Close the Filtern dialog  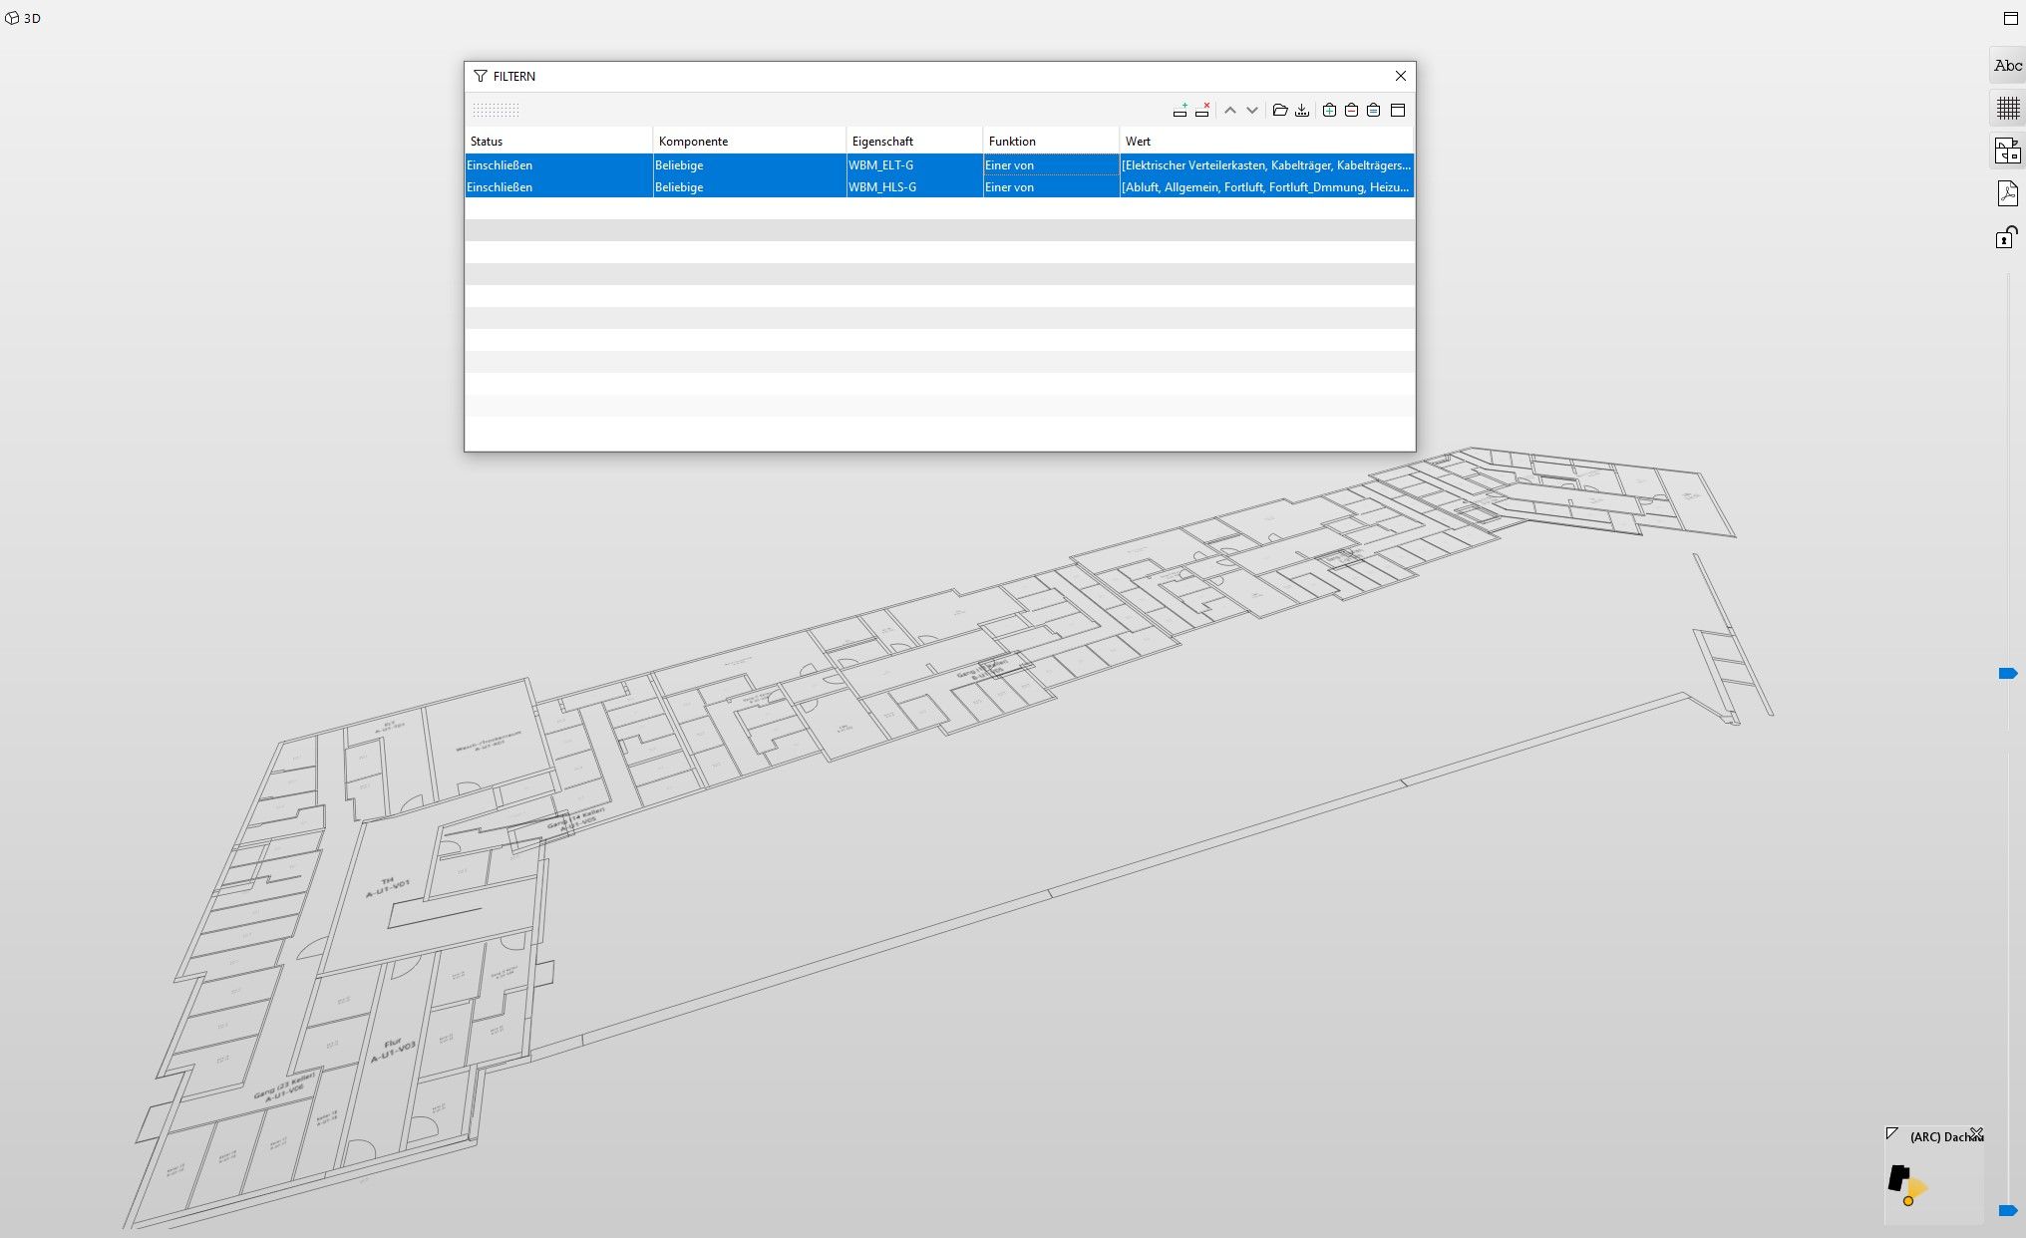(x=1401, y=76)
